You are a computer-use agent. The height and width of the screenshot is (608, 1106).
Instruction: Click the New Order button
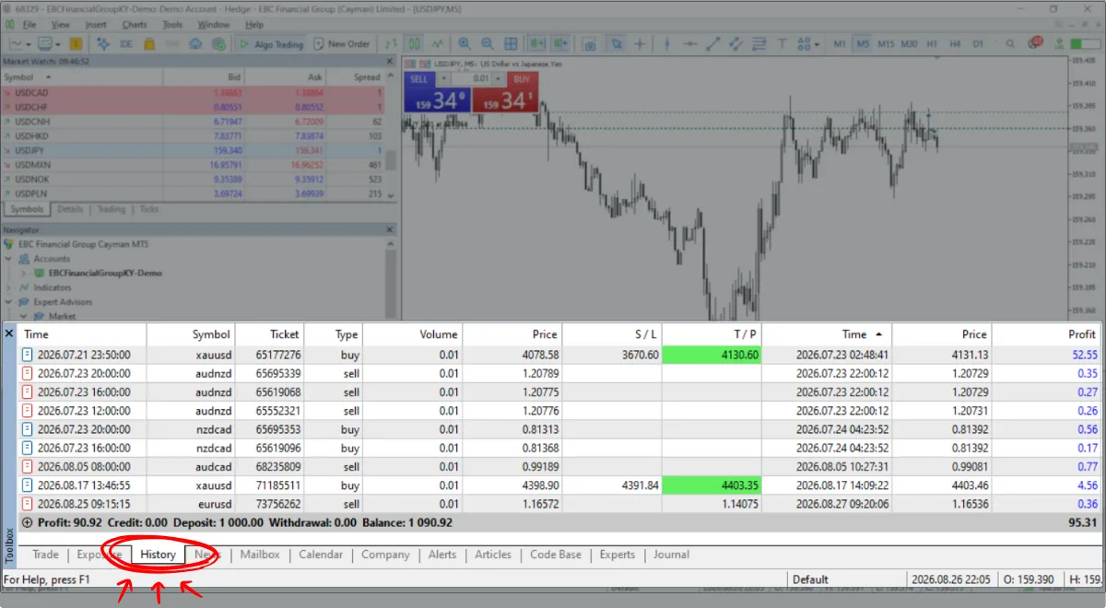[x=341, y=43]
